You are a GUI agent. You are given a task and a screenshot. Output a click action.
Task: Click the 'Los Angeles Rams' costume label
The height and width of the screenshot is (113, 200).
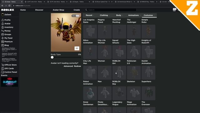point(89,21)
